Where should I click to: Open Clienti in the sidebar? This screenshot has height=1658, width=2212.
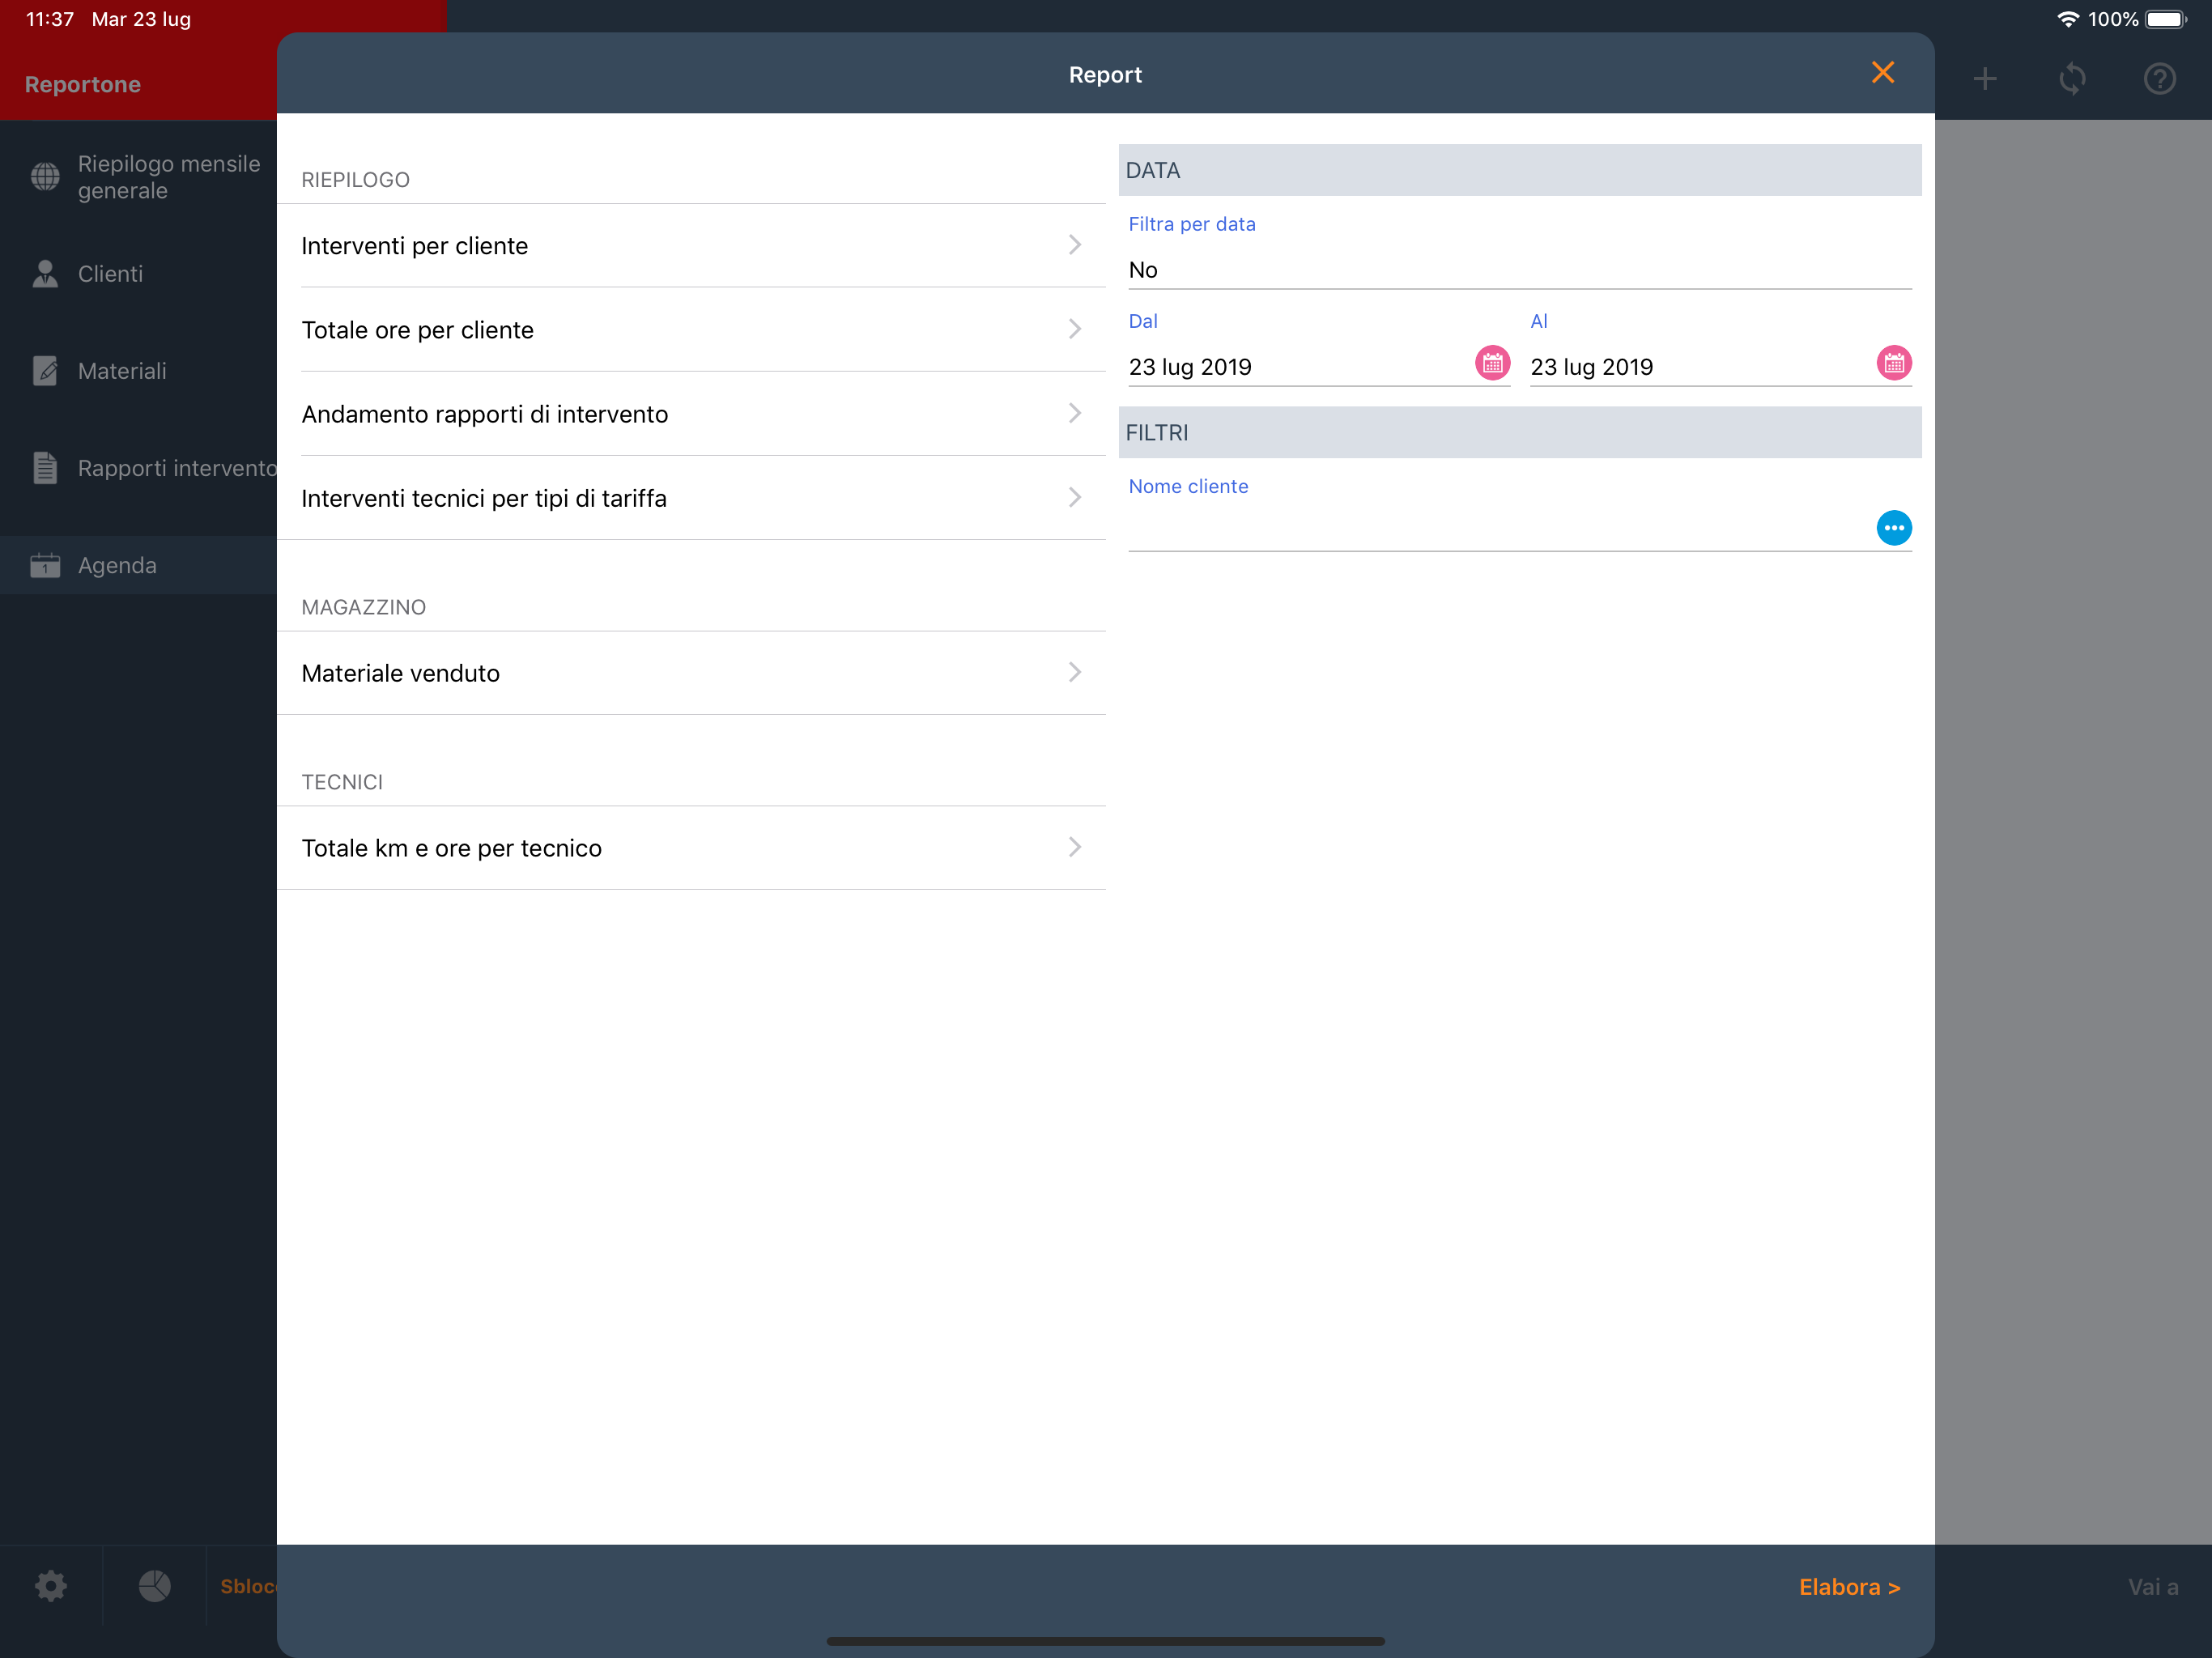tap(110, 274)
